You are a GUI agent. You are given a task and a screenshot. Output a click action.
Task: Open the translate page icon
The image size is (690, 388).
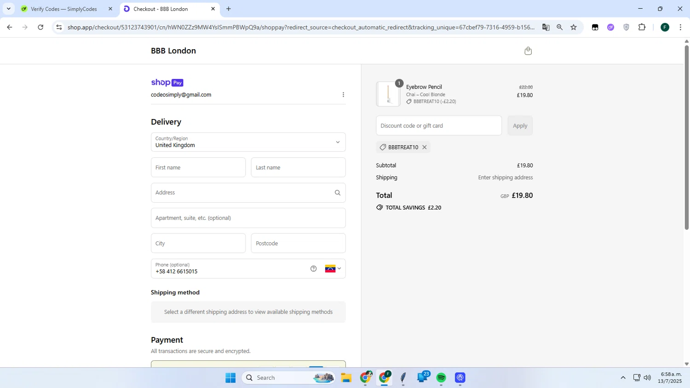pyautogui.click(x=546, y=27)
